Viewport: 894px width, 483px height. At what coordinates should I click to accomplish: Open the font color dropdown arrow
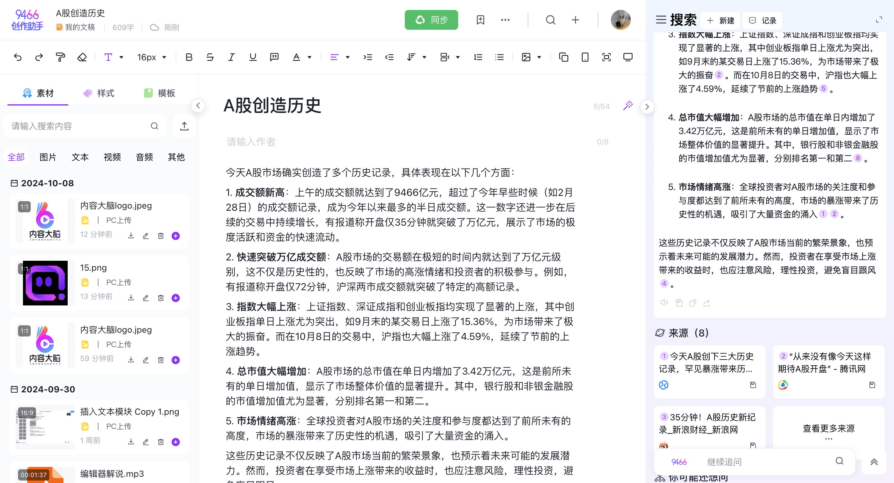coord(309,57)
